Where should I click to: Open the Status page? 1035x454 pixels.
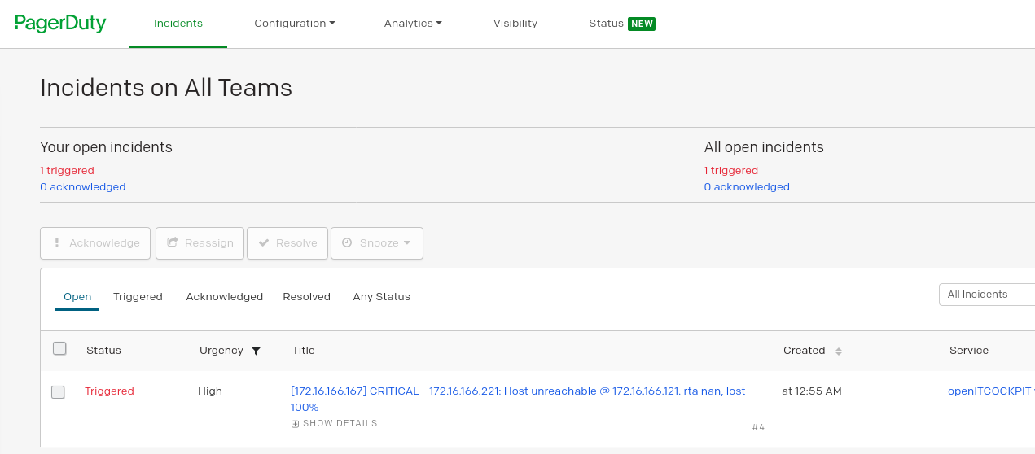606,24
